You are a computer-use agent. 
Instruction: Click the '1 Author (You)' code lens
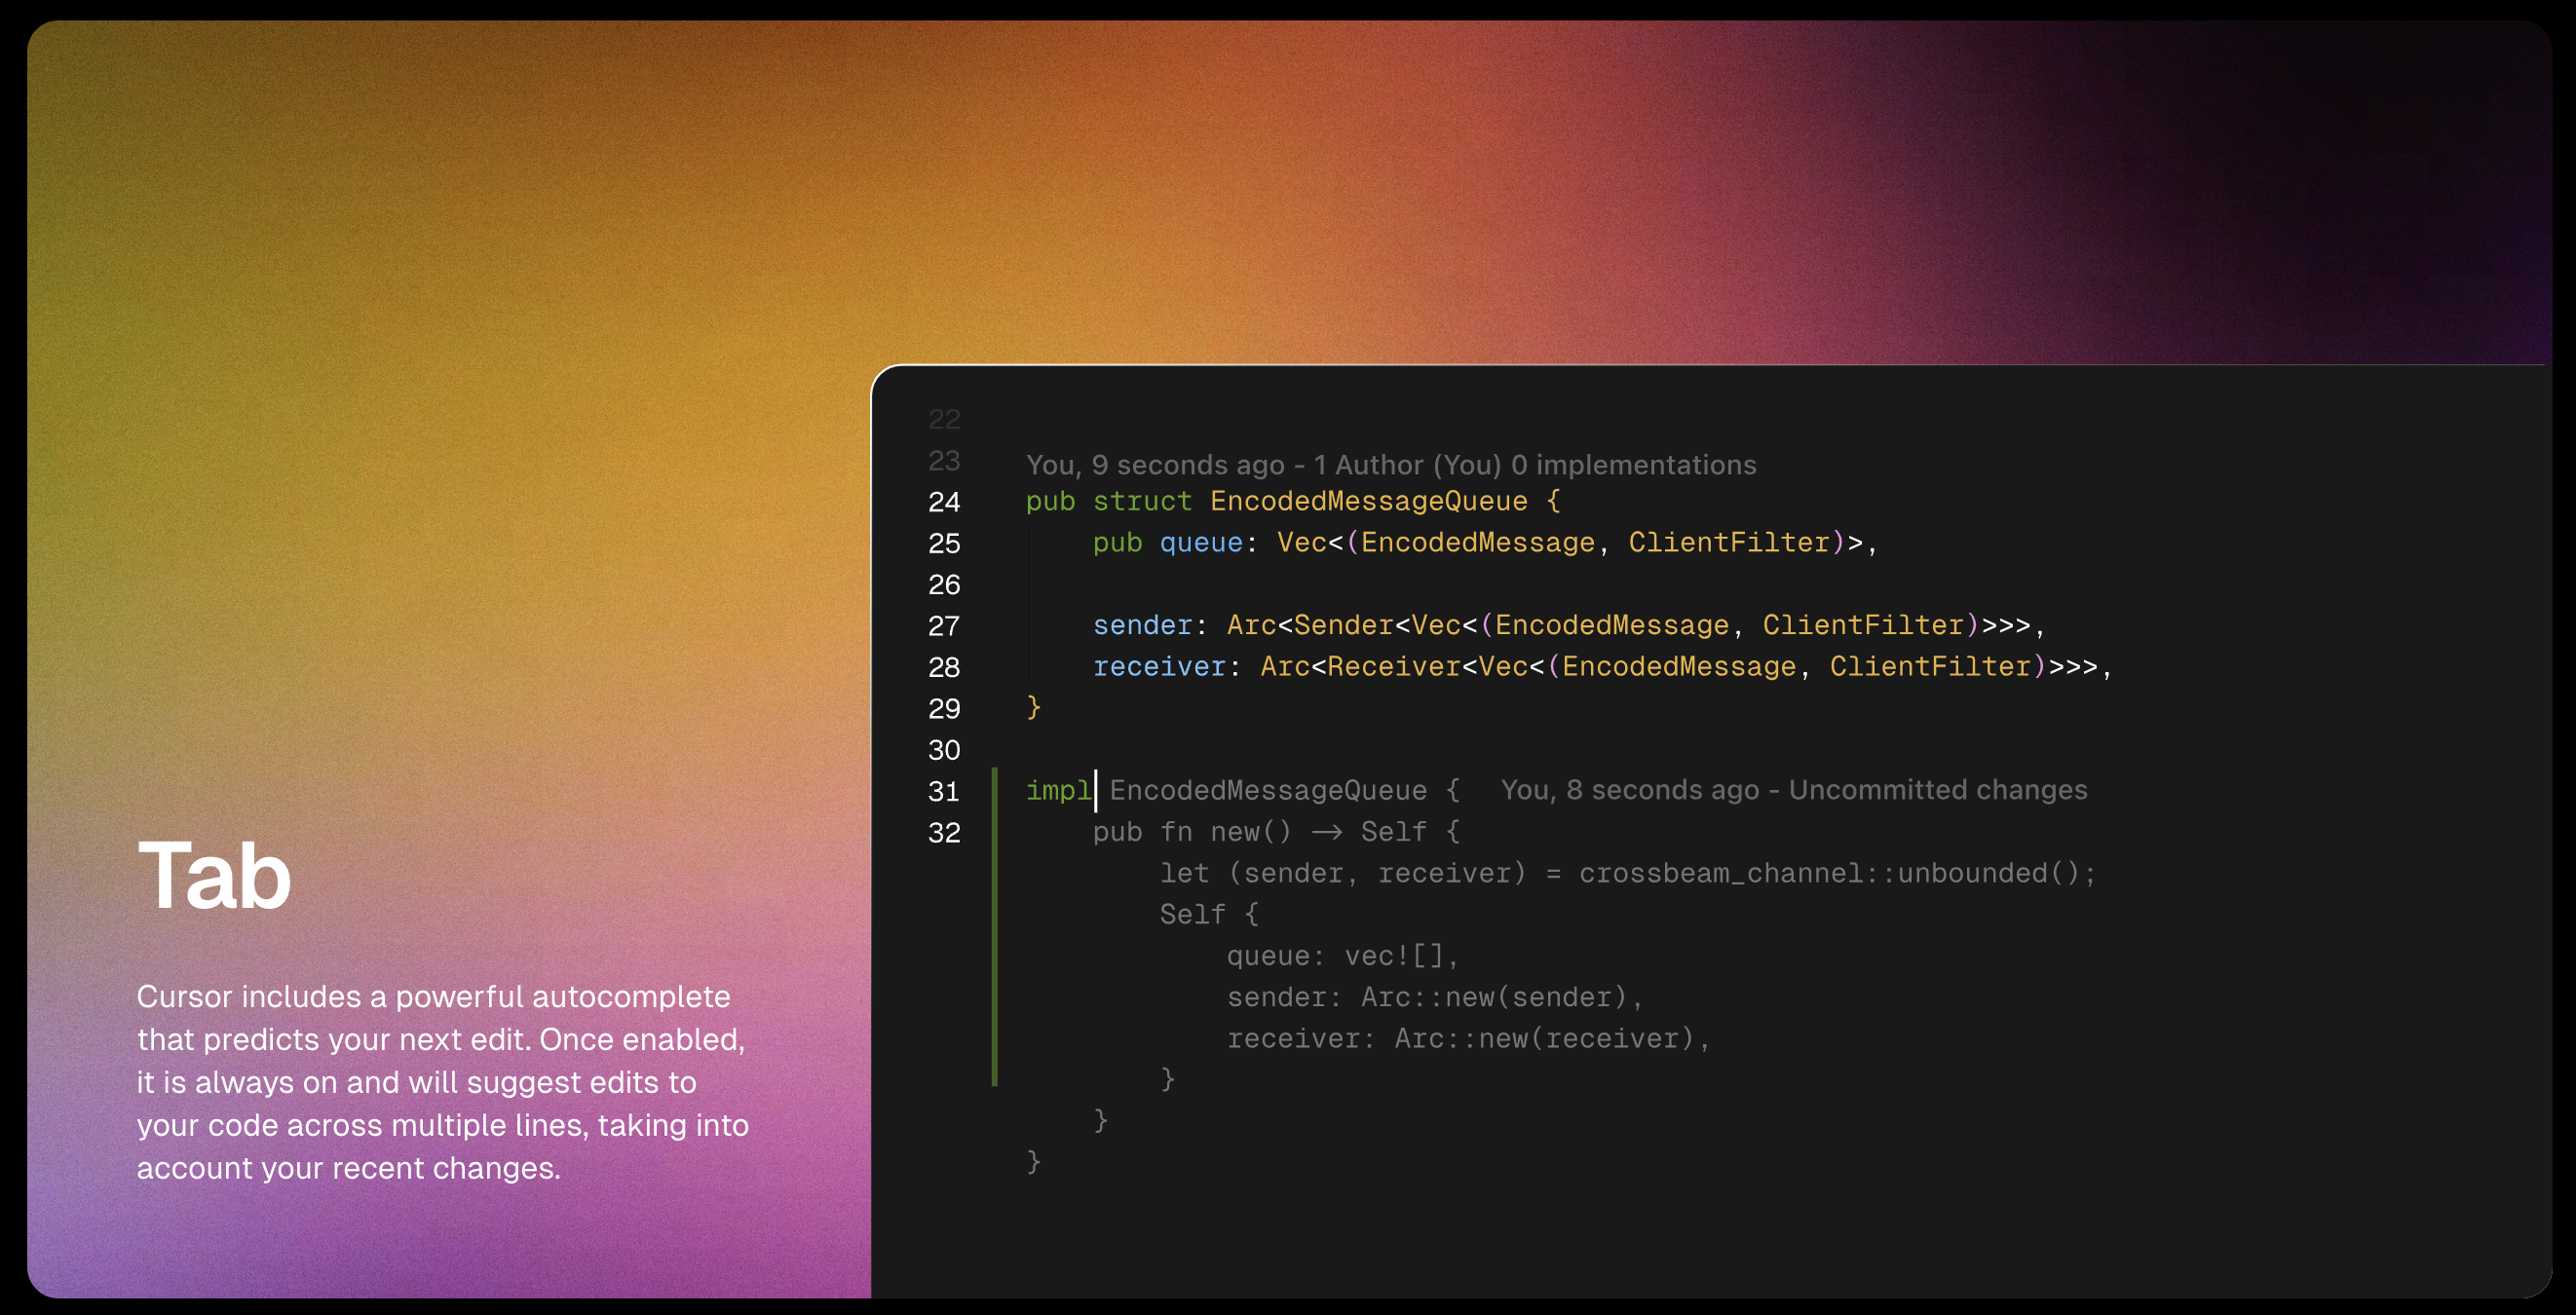(1407, 465)
